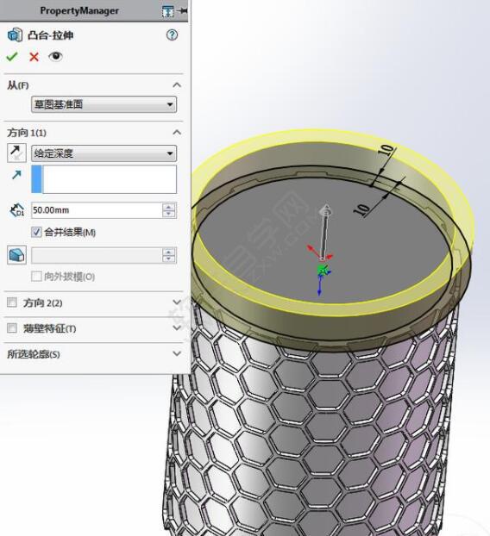The width and height of the screenshot is (490, 536).
Task: Click the extrude direction arrow icon
Action: 16,175
